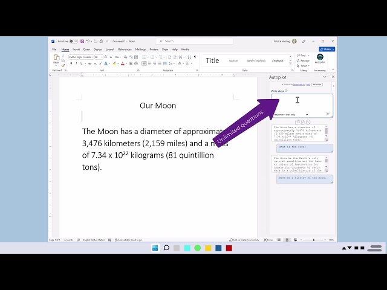Image resolution: width=387 pixels, height=290 pixels.
Task: Click the 'what is the size?' chat message
Action: 305,148
